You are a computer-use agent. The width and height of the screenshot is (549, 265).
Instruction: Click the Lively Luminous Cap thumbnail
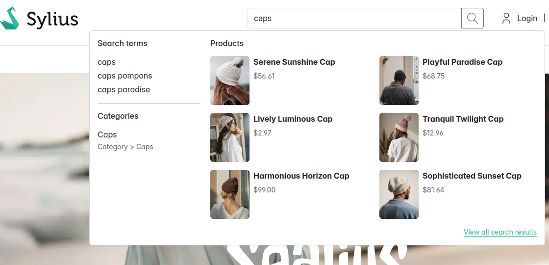click(x=230, y=137)
